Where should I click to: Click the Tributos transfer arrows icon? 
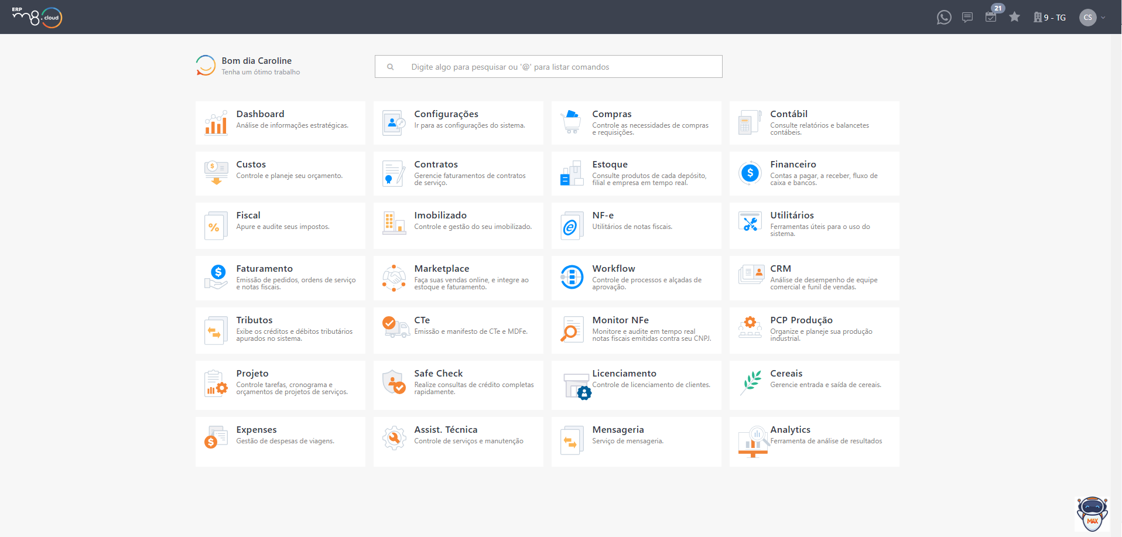click(x=216, y=330)
